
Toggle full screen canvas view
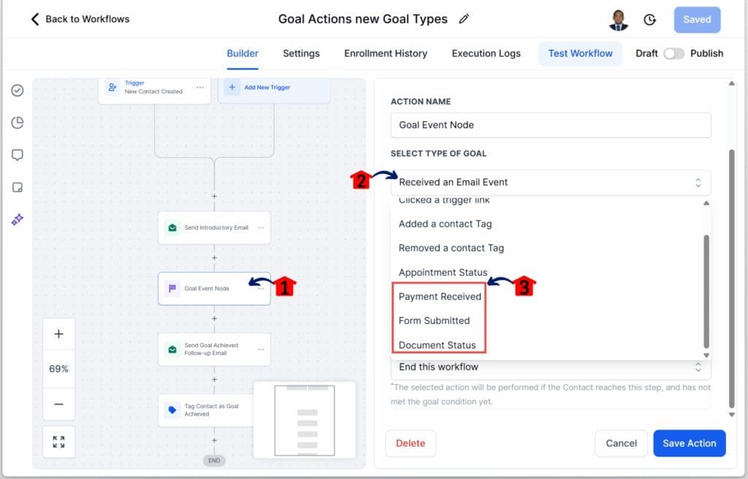click(58, 442)
